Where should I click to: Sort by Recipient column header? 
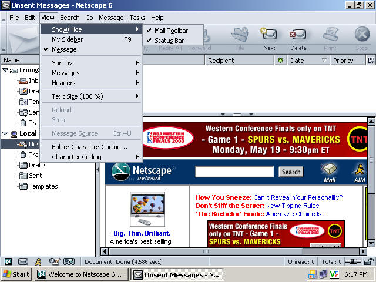pos(239,60)
